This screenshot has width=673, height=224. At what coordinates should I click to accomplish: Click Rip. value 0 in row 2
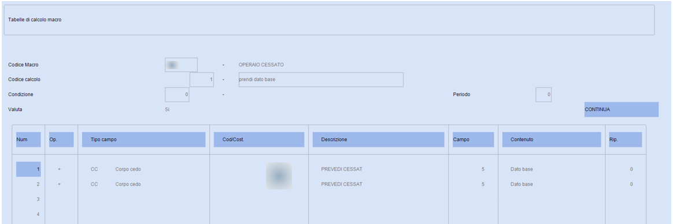click(x=631, y=184)
